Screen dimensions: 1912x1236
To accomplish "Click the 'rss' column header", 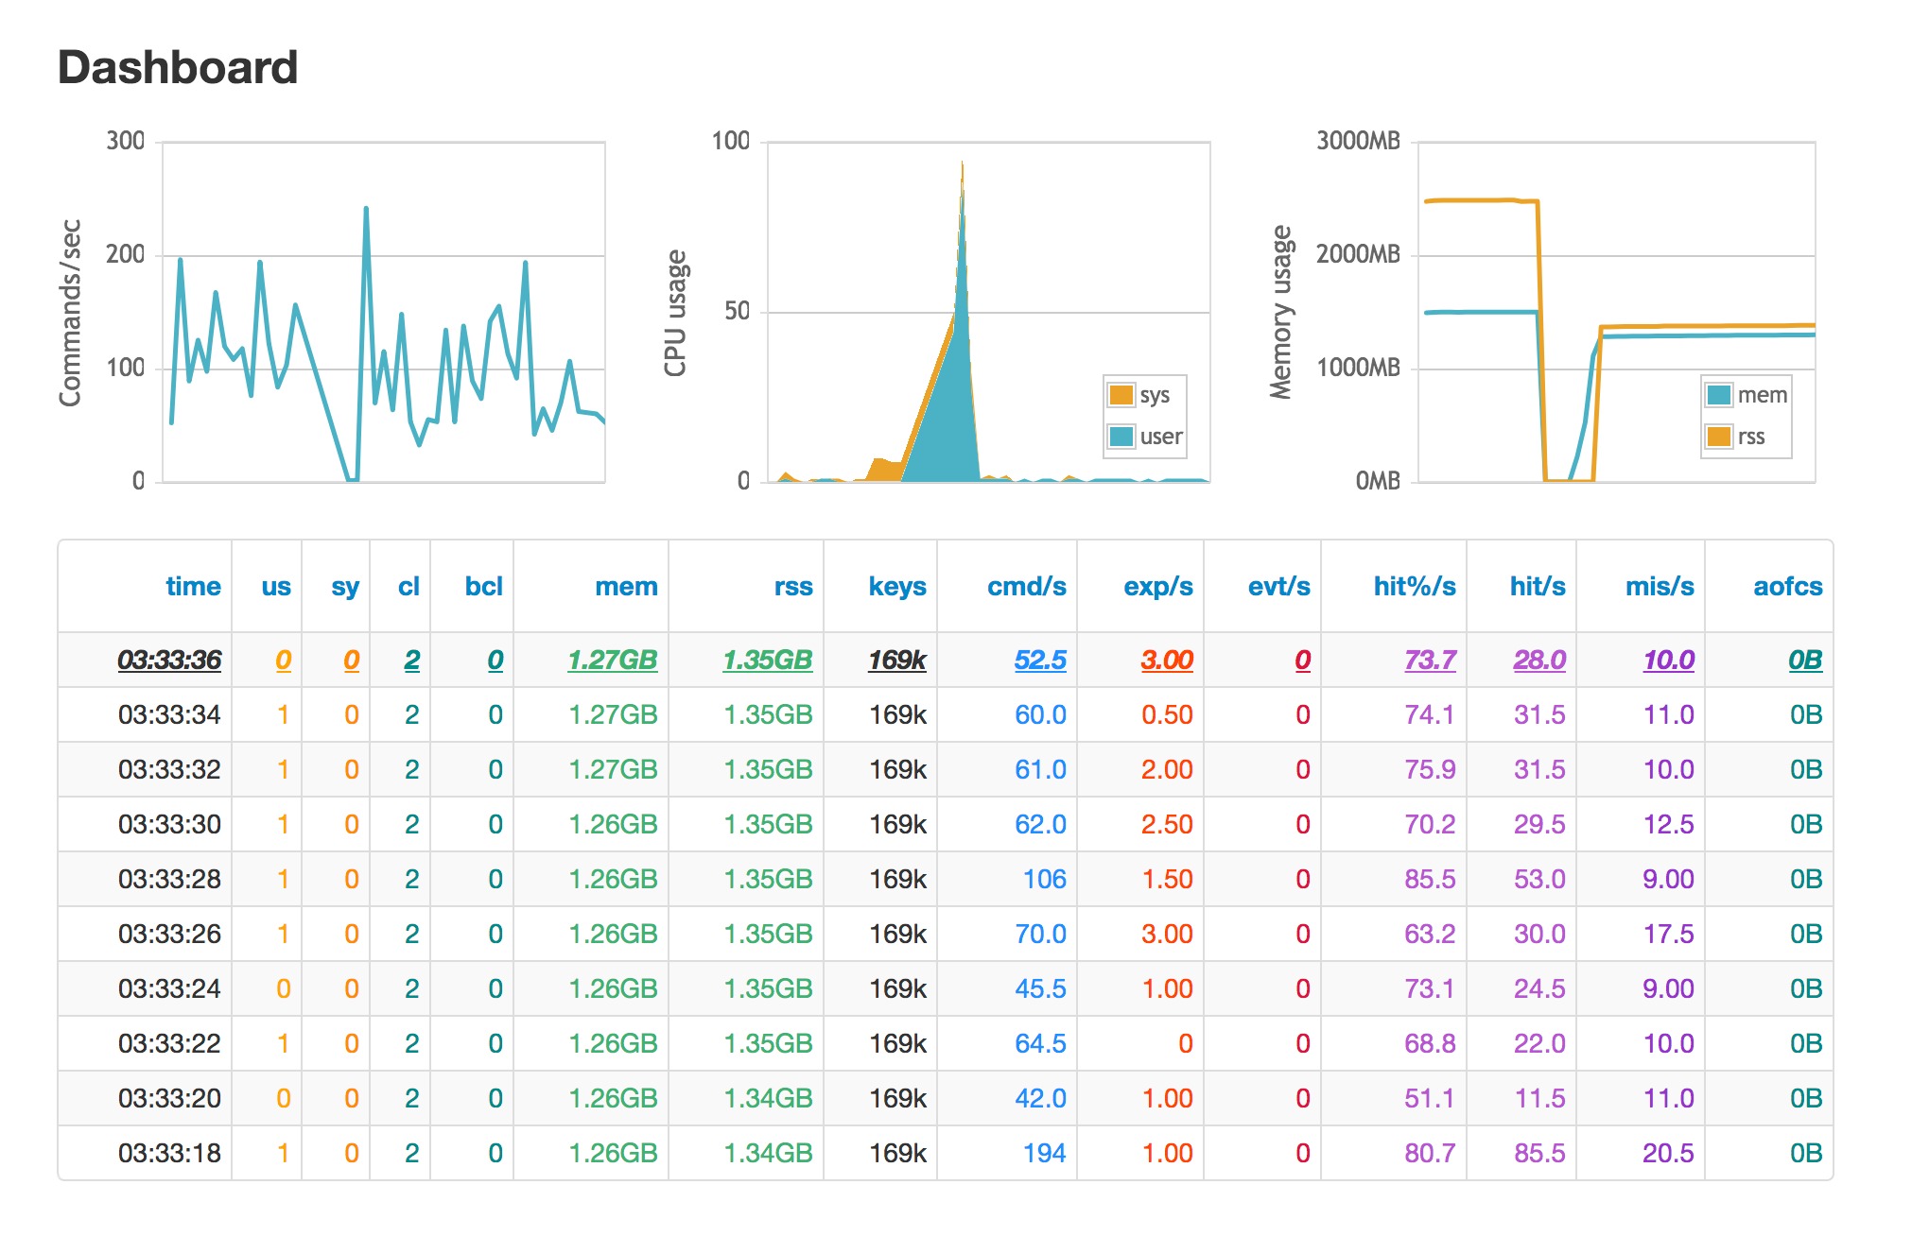I will 792,587.
